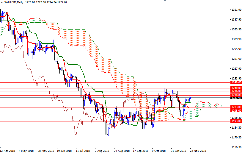Click the 1267.90 value on price axis
Image resolution: width=242 pixels, height=153 pixels.
(236, 69)
